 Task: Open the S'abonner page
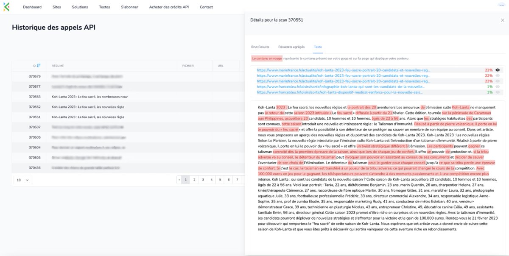click(129, 7)
